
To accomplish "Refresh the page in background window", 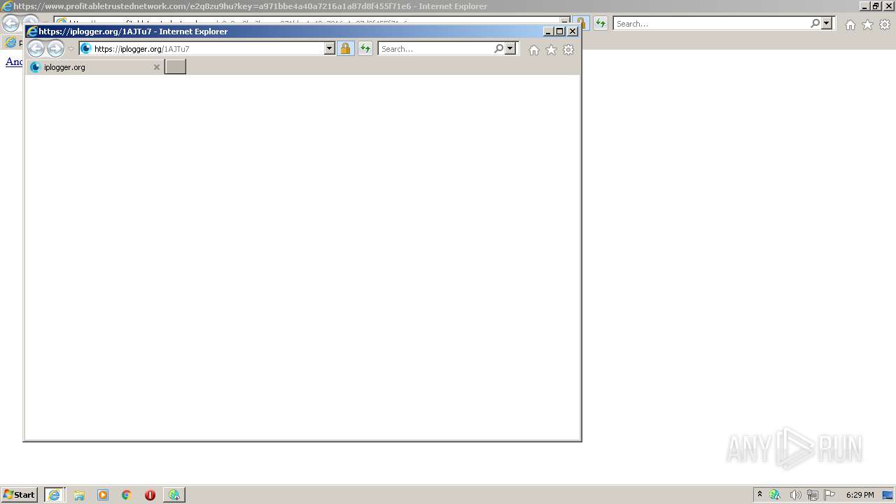I will click(x=601, y=24).
